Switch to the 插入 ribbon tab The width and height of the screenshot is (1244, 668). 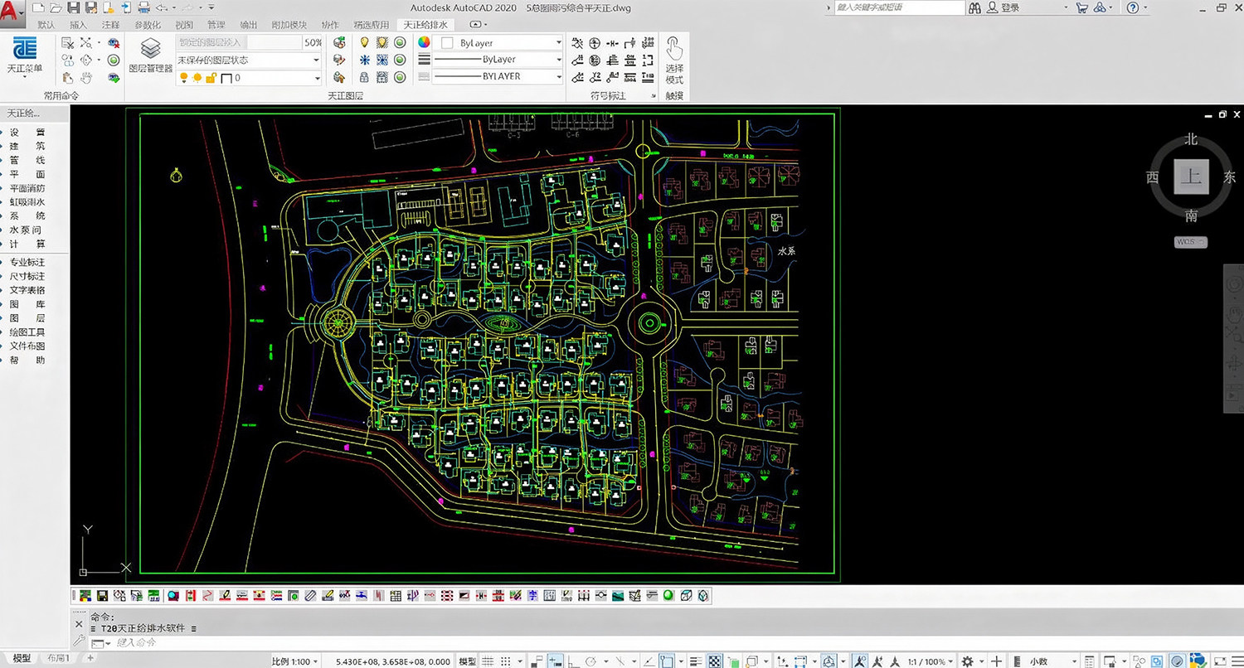pyautogui.click(x=78, y=25)
